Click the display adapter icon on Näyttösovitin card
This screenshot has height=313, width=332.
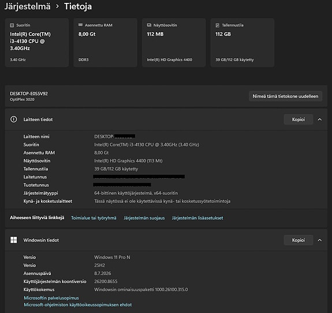[149, 25]
